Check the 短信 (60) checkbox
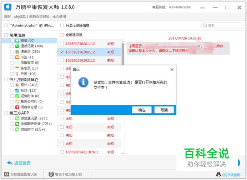Screen dimensions: 247x180 [x=12, y=40]
